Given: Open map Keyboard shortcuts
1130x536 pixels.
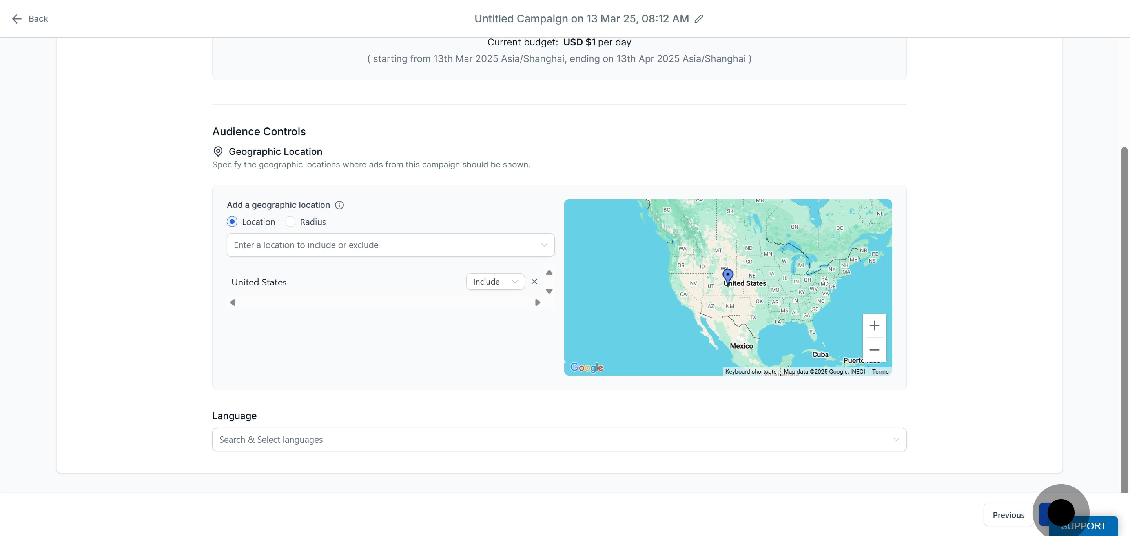Looking at the screenshot, I should pos(751,372).
